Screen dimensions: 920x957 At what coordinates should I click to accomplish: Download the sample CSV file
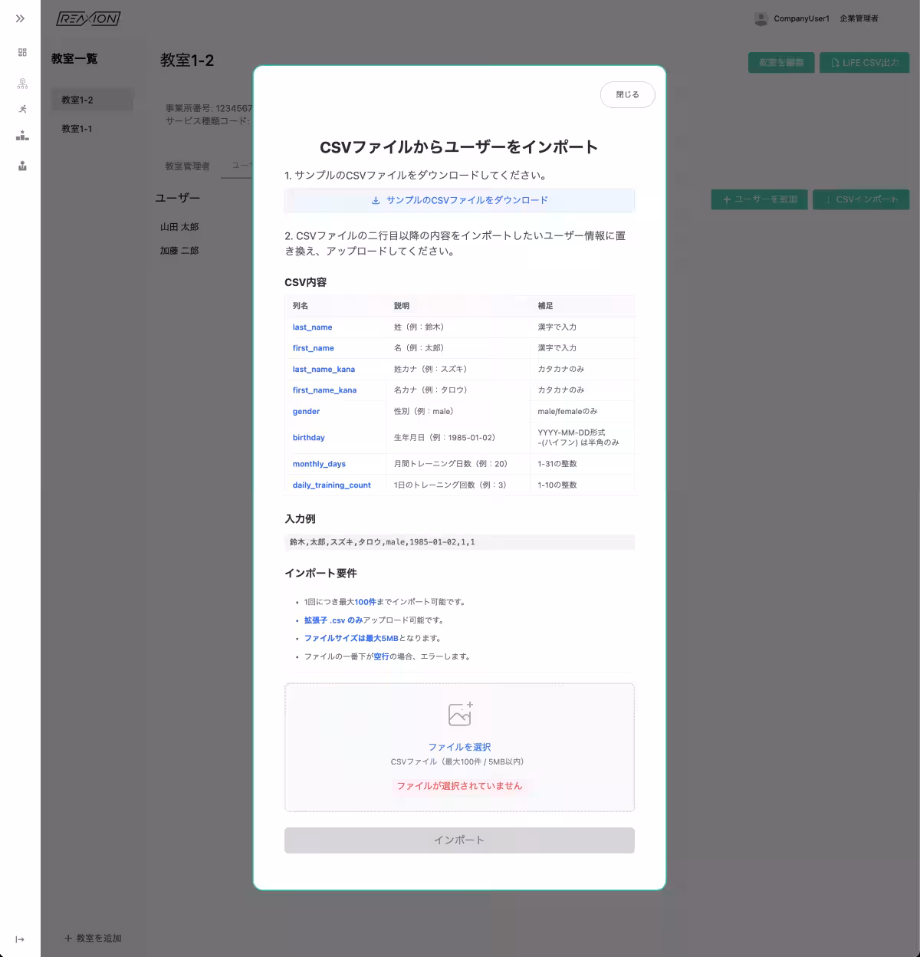(459, 200)
